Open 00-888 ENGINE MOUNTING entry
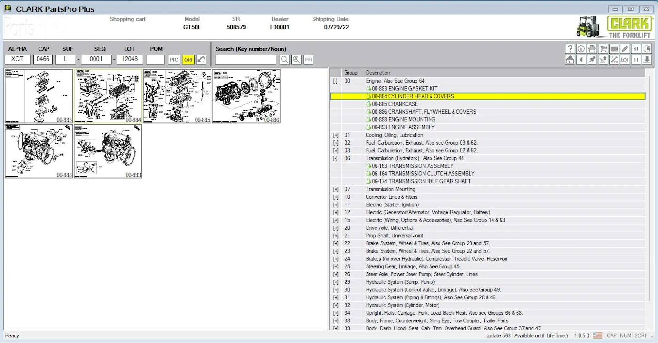 (x=400, y=119)
